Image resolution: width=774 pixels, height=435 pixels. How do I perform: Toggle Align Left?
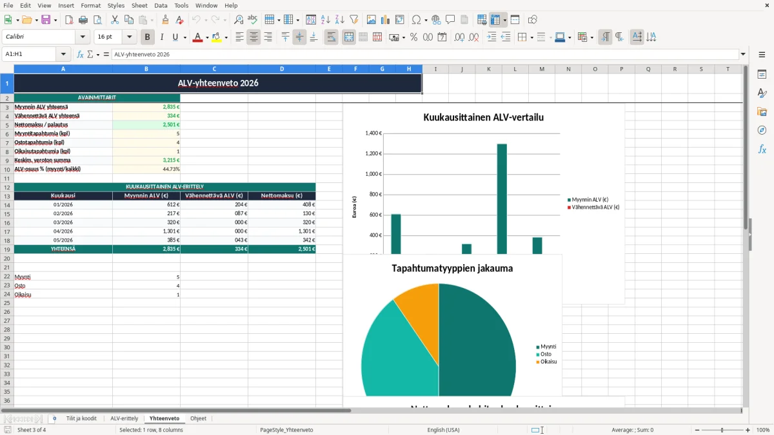(x=239, y=37)
